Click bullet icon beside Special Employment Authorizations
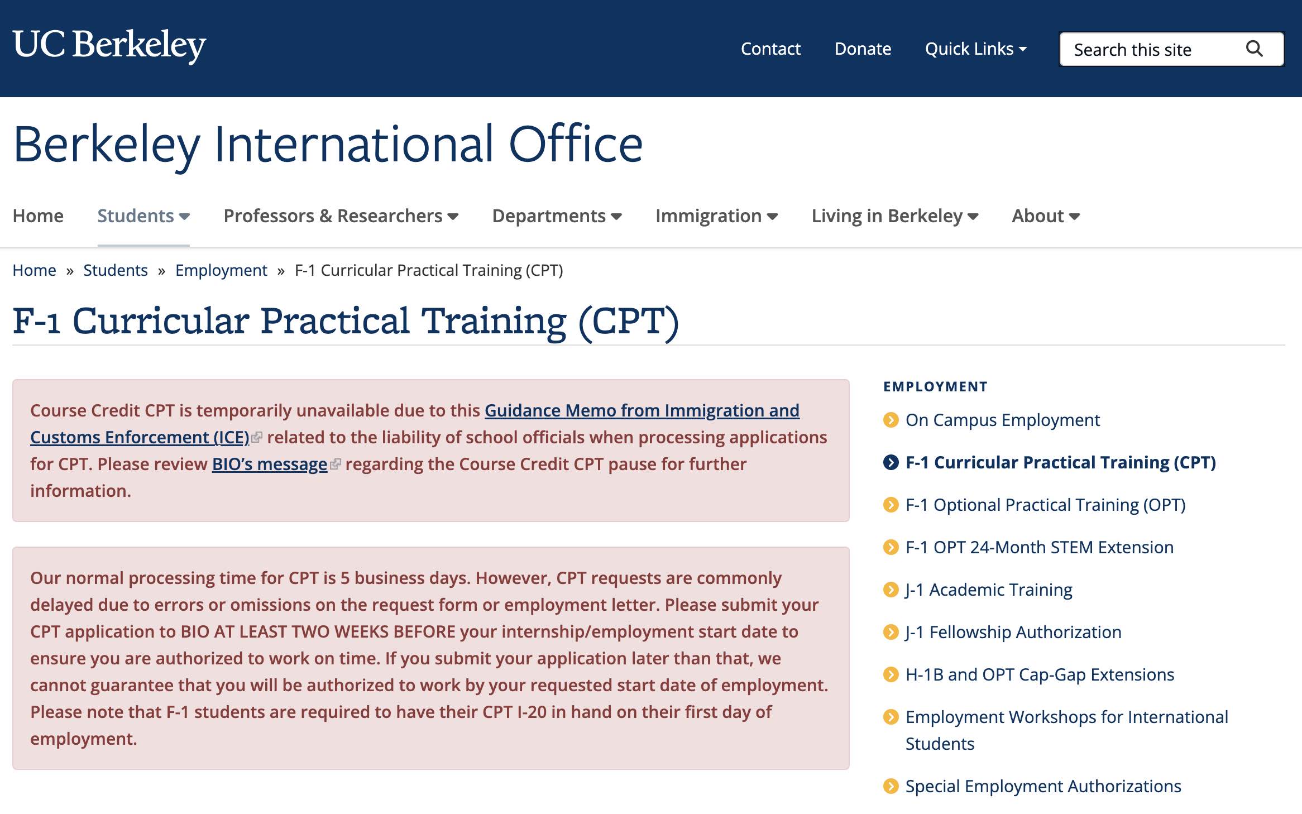This screenshot has height=814, width=1302. pyautogui.click(x=891, y=786)
